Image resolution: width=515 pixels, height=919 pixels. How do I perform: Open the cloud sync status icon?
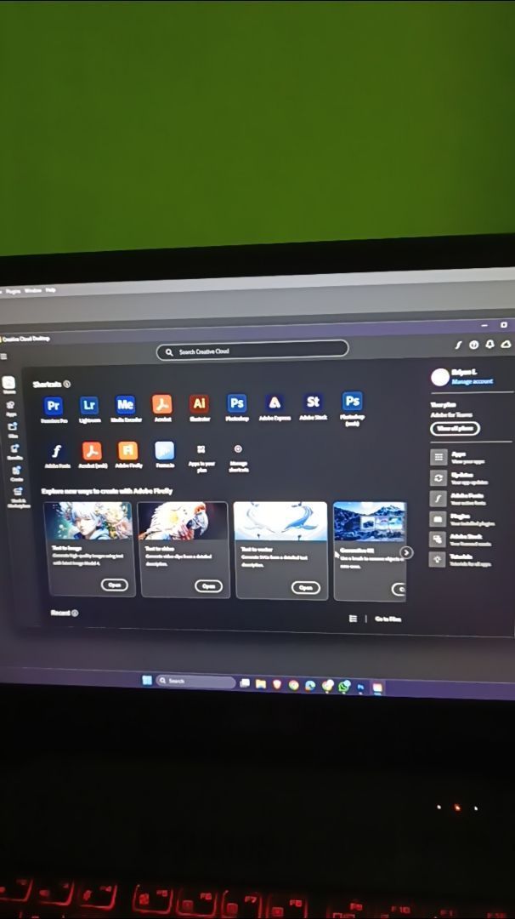506,345
